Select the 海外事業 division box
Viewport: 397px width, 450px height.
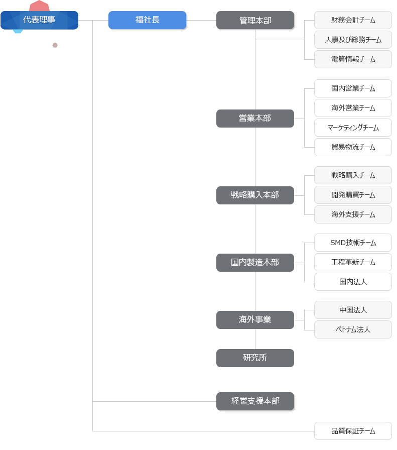click(x=255, y=320)
